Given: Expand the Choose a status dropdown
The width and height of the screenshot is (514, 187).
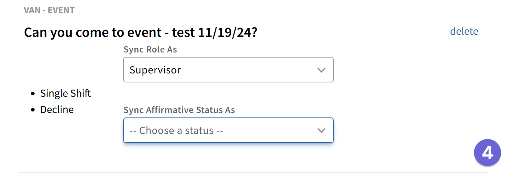Looking at the screenshot, I should [x=228, y=130].
